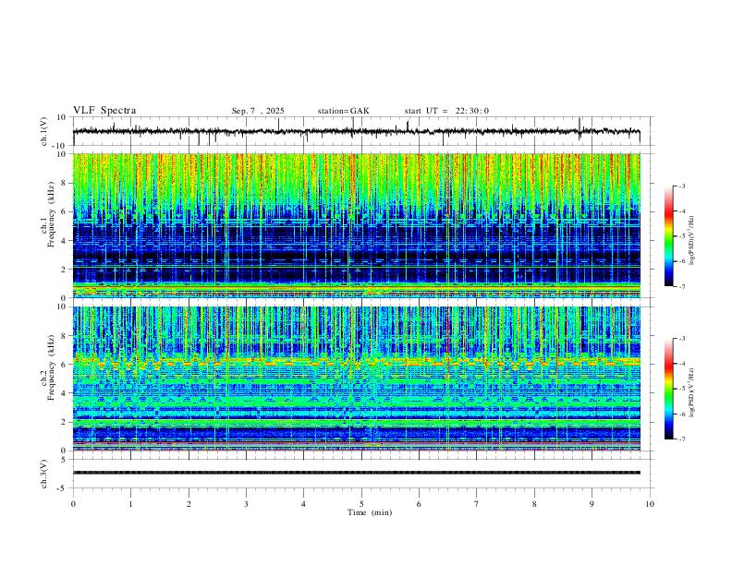Viewport: 732px width, 565px height.
Task: Click the '4' kHz tick of ch.2 spectrogram
Action: (64, 393)
